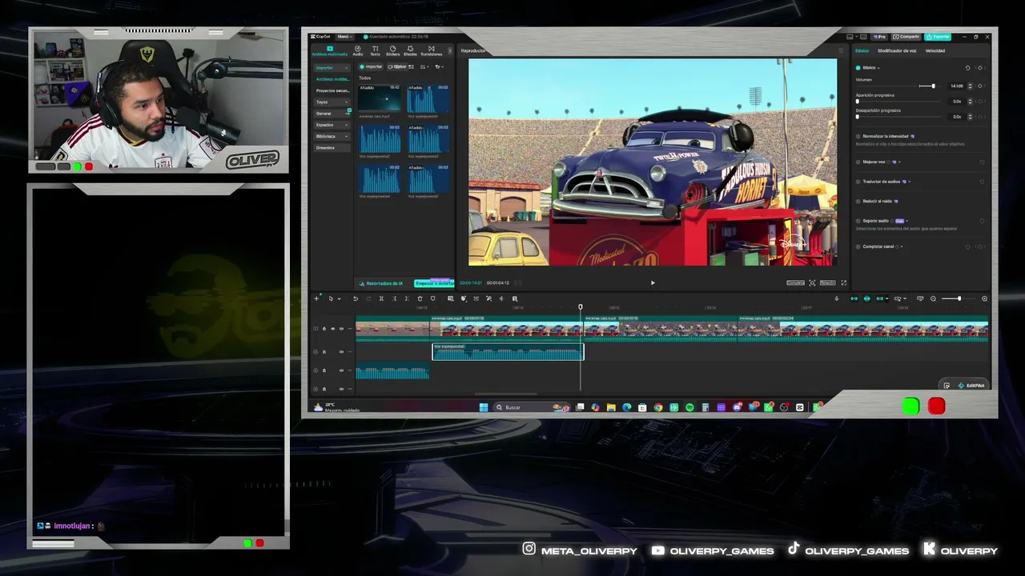Enable Reducir el ruido

coord(858,202)
